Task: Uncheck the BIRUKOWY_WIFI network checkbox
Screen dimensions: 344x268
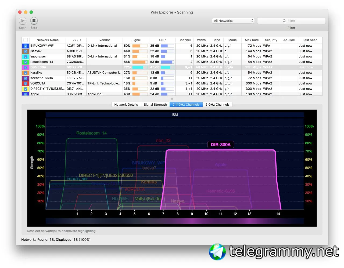Action: (x=26, y=46)
